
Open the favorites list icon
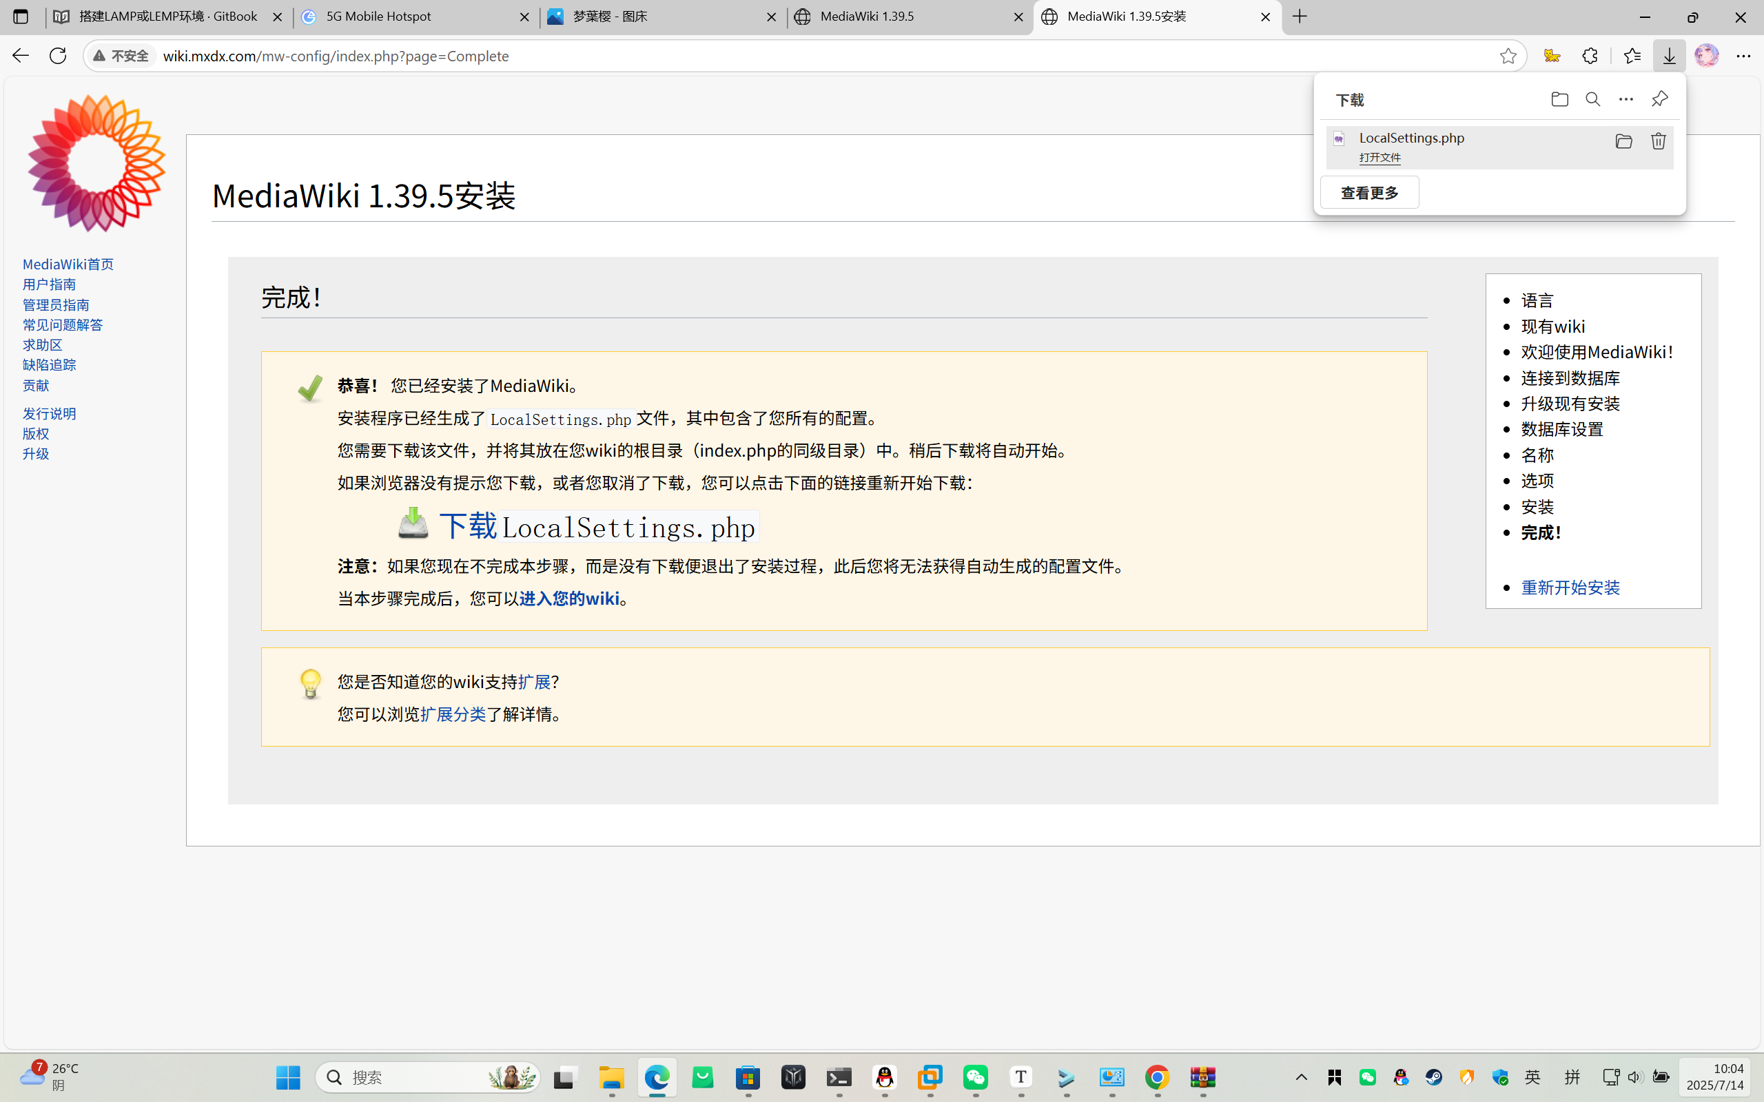(1632, 55)
